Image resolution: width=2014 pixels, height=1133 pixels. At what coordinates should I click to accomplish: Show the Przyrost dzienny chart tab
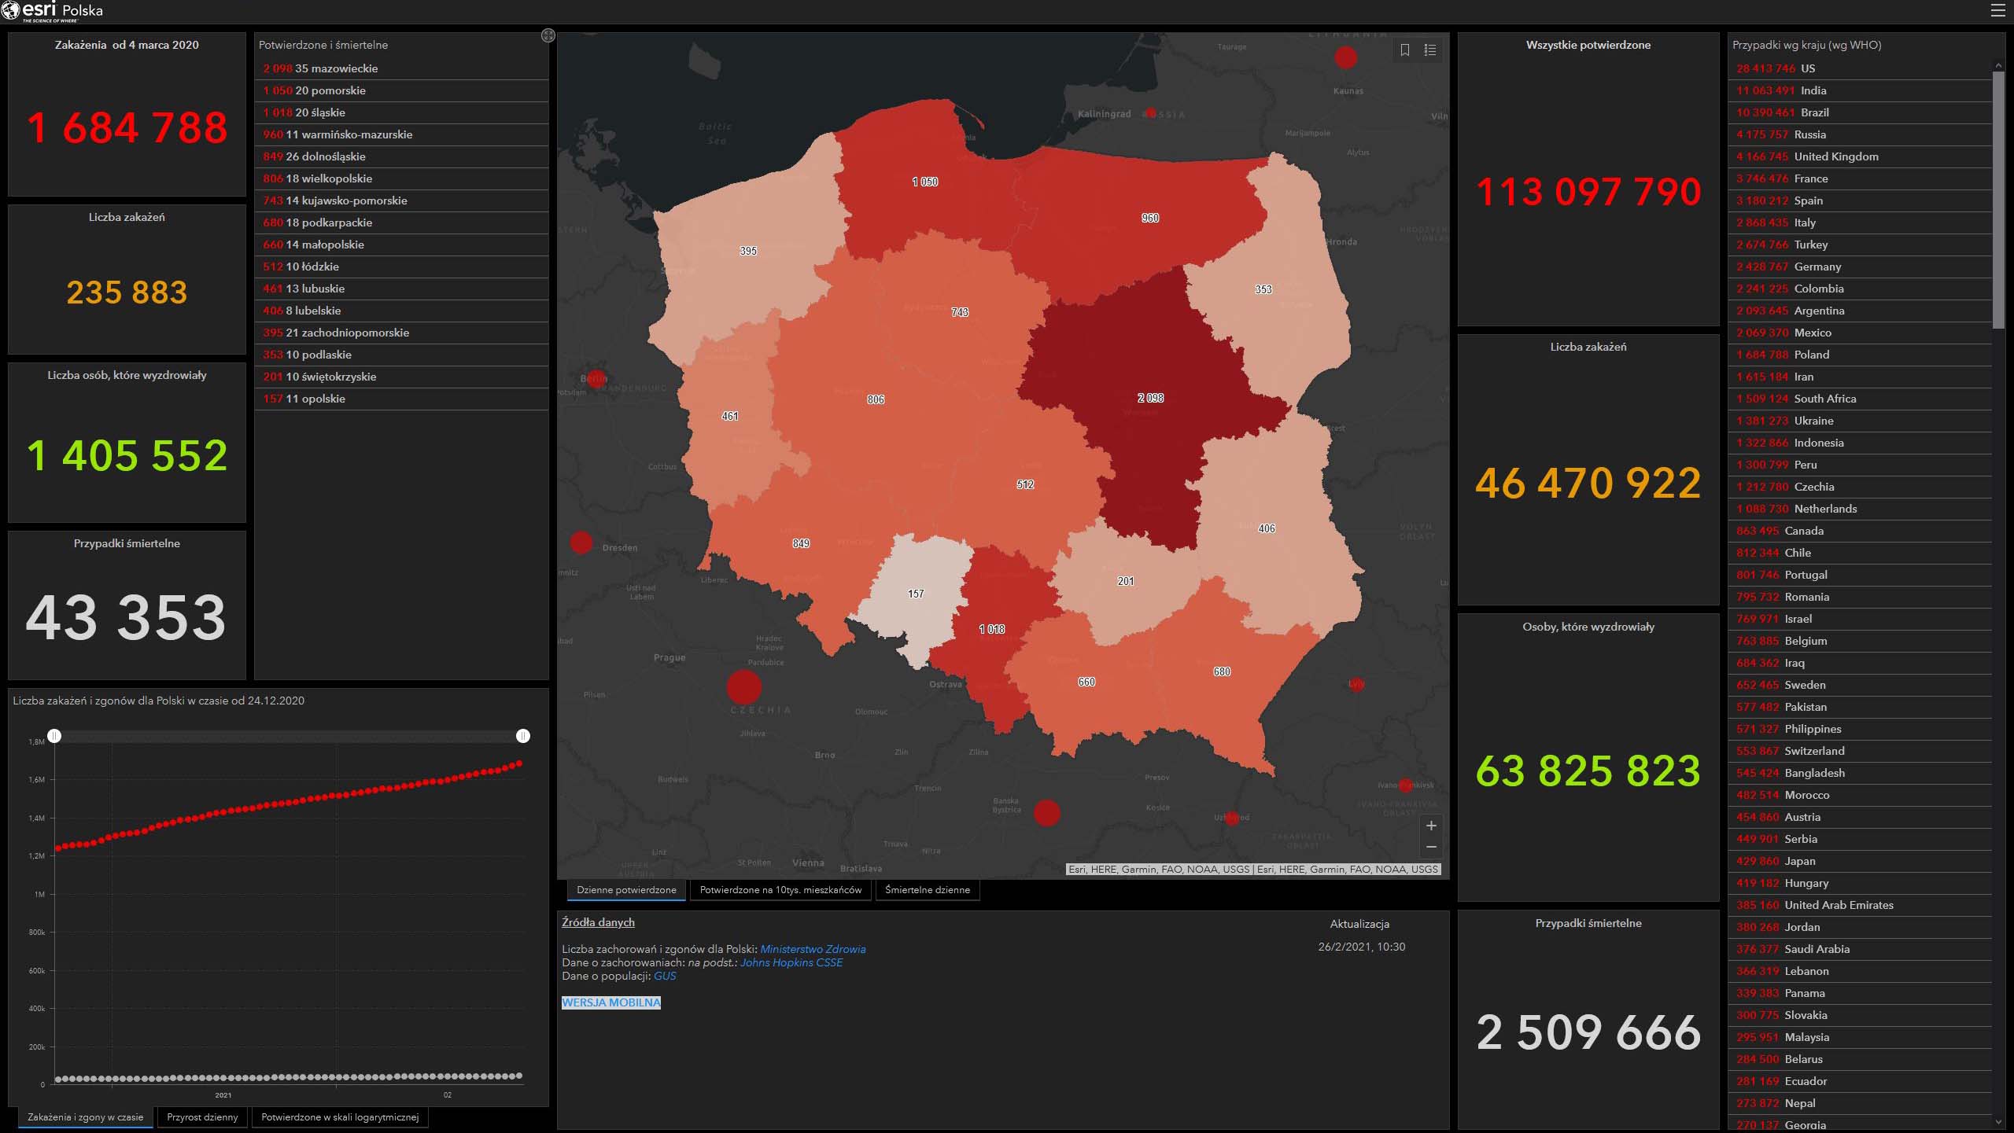pyautogui.click(x=202, y=1117)
